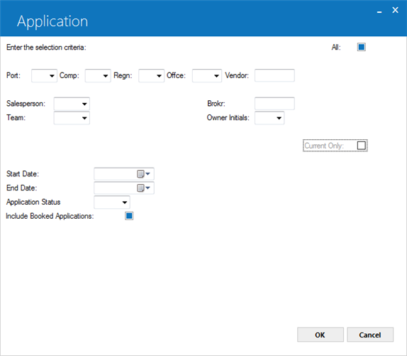The height and width of the screenshot is (356, 407).
Task: Close the Application dialog window
Action: (395, 10)
